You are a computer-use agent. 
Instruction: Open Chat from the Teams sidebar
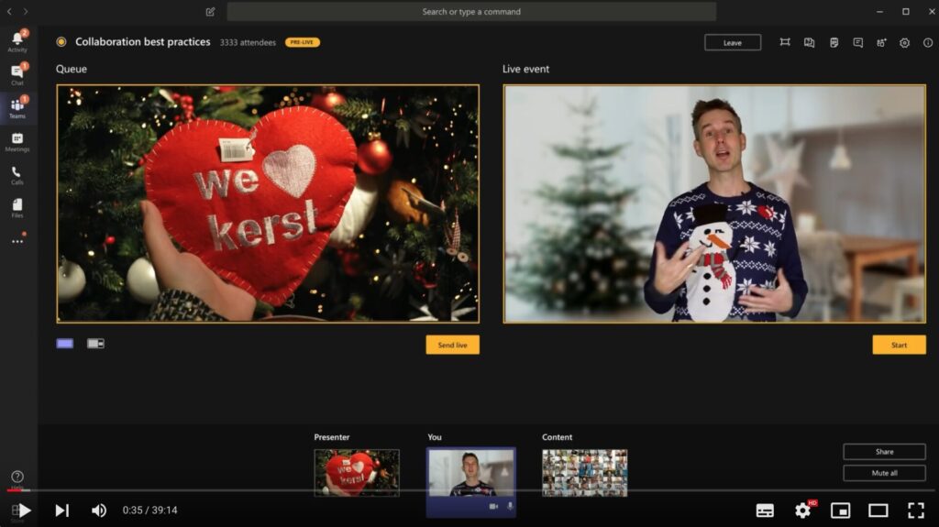(x=17, y=74)
